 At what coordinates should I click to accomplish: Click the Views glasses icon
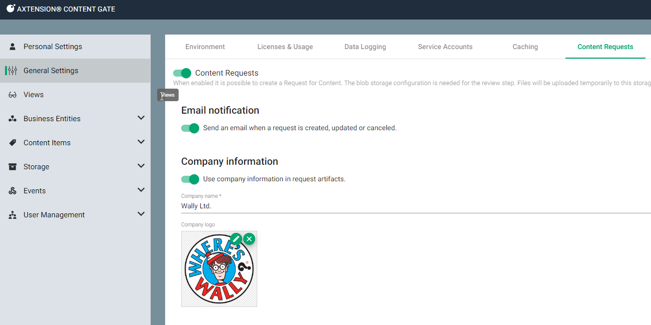(13, 95)
